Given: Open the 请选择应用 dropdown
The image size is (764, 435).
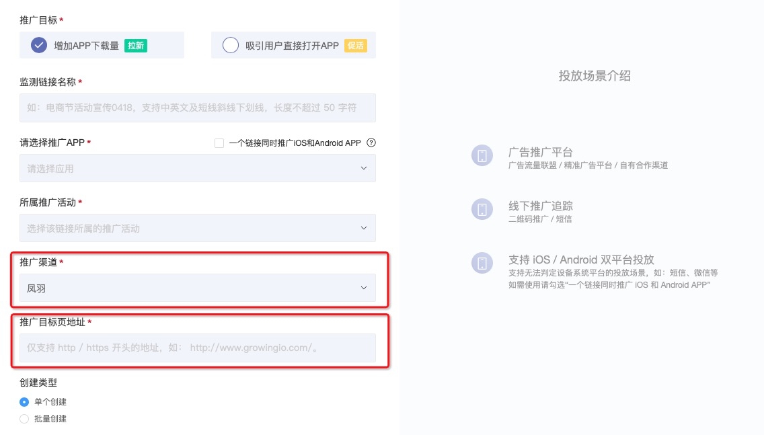Looking at the screenshot, I should [x=197, y=168].
